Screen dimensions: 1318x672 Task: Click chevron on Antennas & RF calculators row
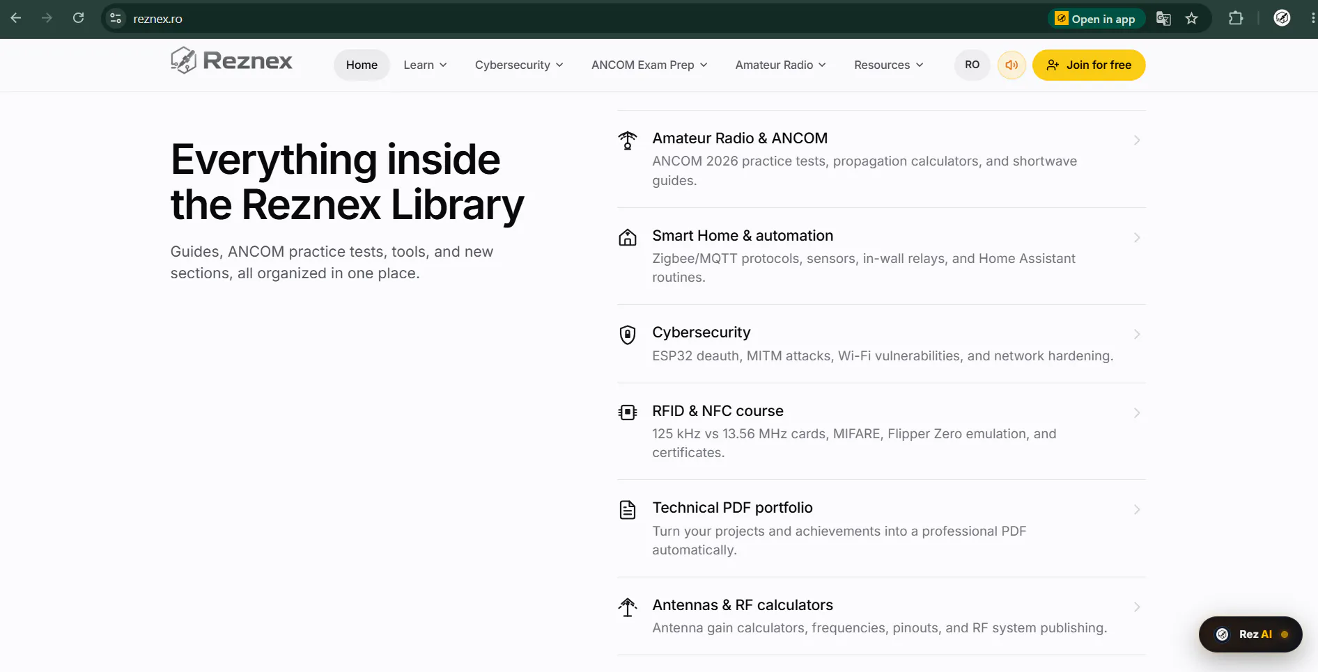pyautogui.click(x=1137, y=607)
